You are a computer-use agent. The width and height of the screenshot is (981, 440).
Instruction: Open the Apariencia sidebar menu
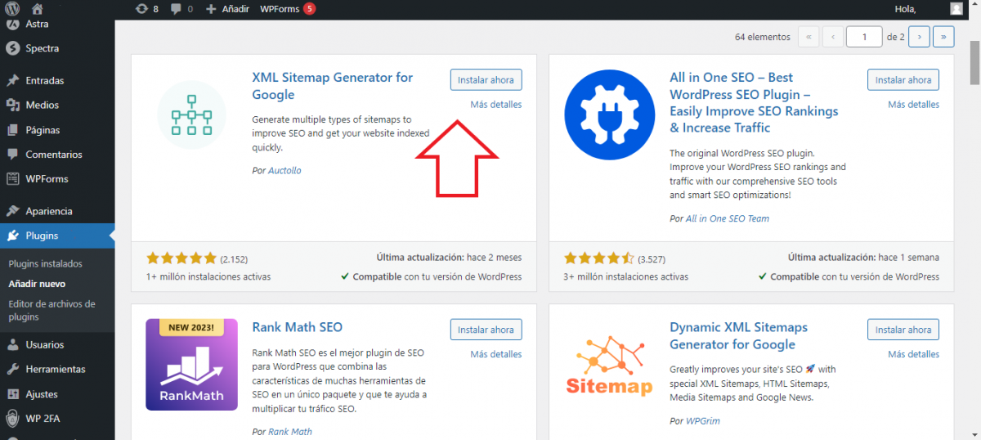click(48, 211)
